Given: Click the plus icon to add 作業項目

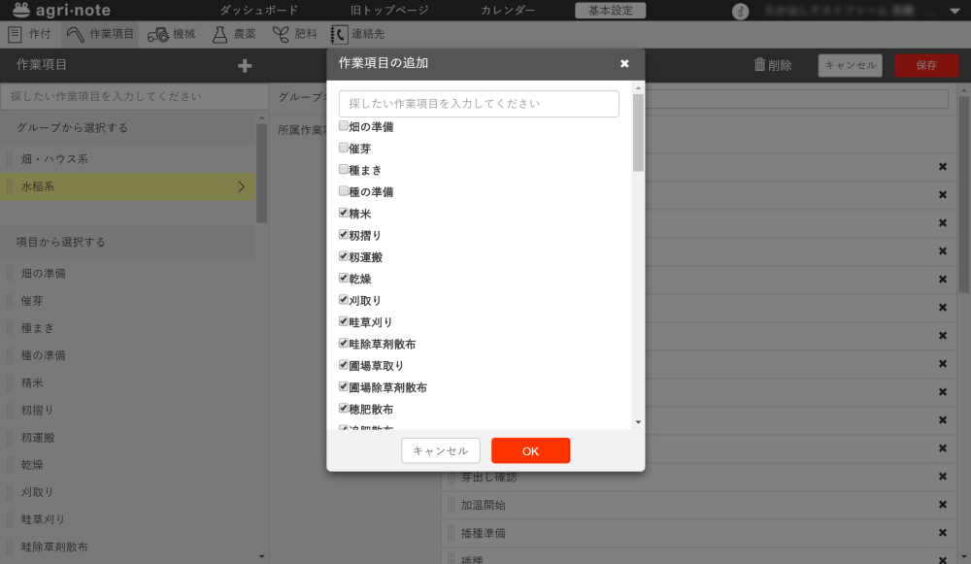Looking at the screenshot, I should pos(245,66).
